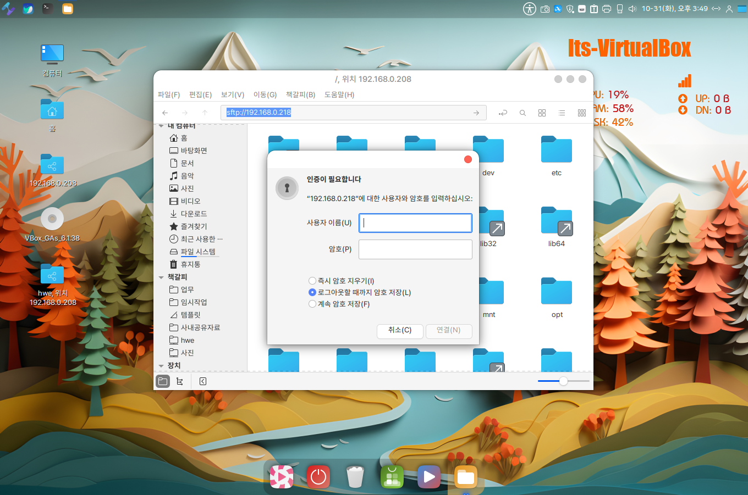The image size is (748, 495).
Task: Click the zoom slider handle
Action: click(x=563, y=381)
